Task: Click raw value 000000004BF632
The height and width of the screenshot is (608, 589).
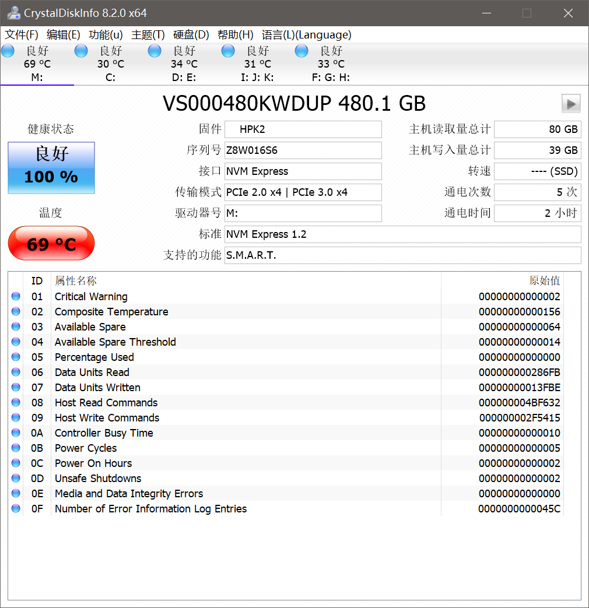Action: tap(519, 402)
